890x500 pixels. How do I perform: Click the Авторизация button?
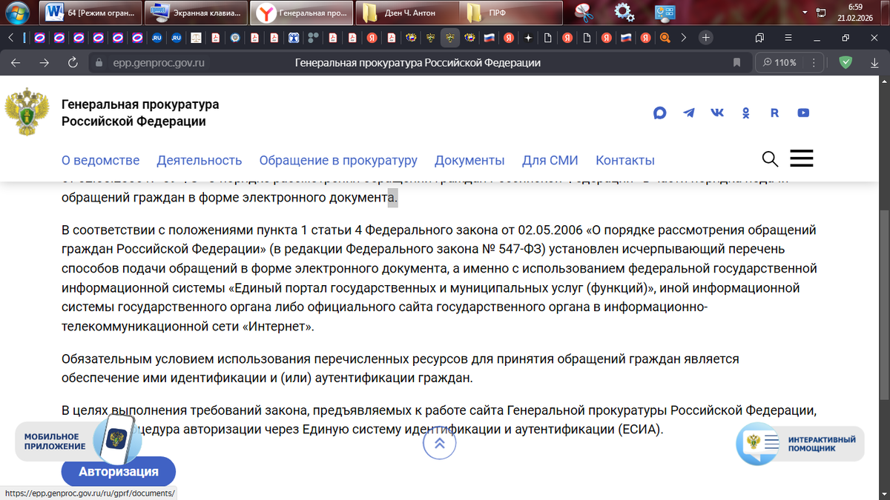119,471
